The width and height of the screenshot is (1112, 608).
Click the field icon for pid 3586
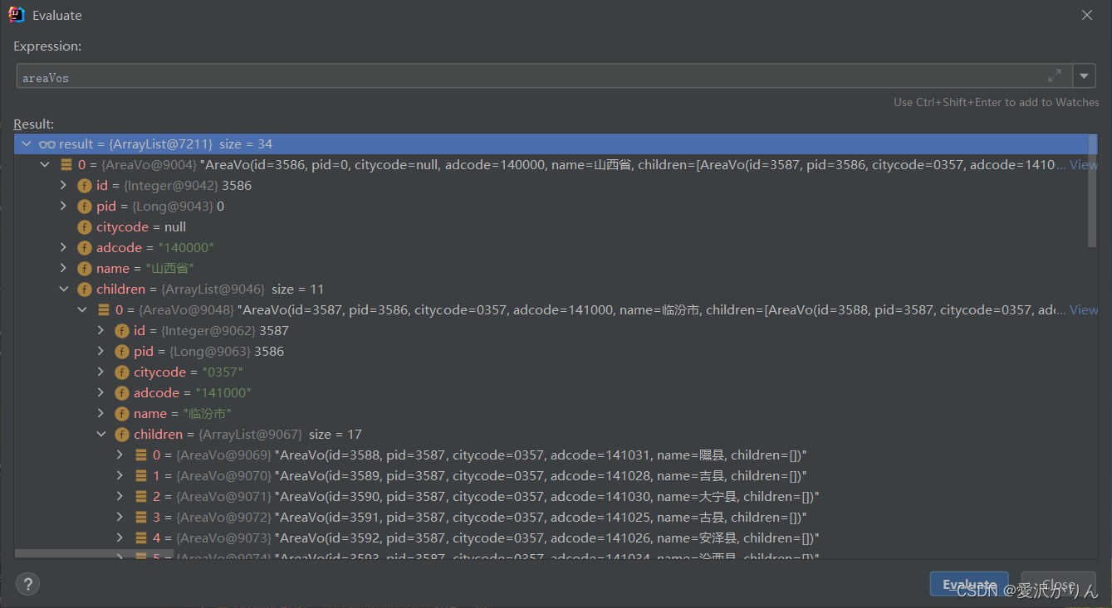coord(121,352)
